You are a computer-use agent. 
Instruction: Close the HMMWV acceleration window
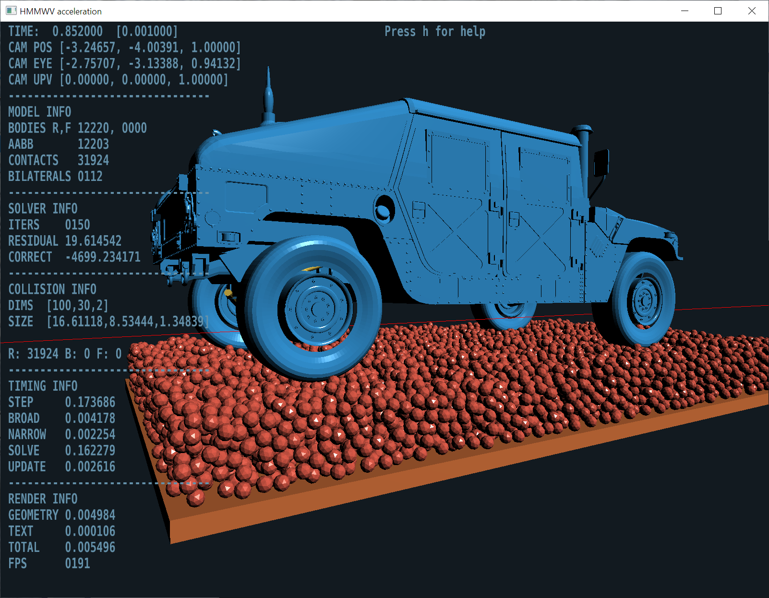752,11
